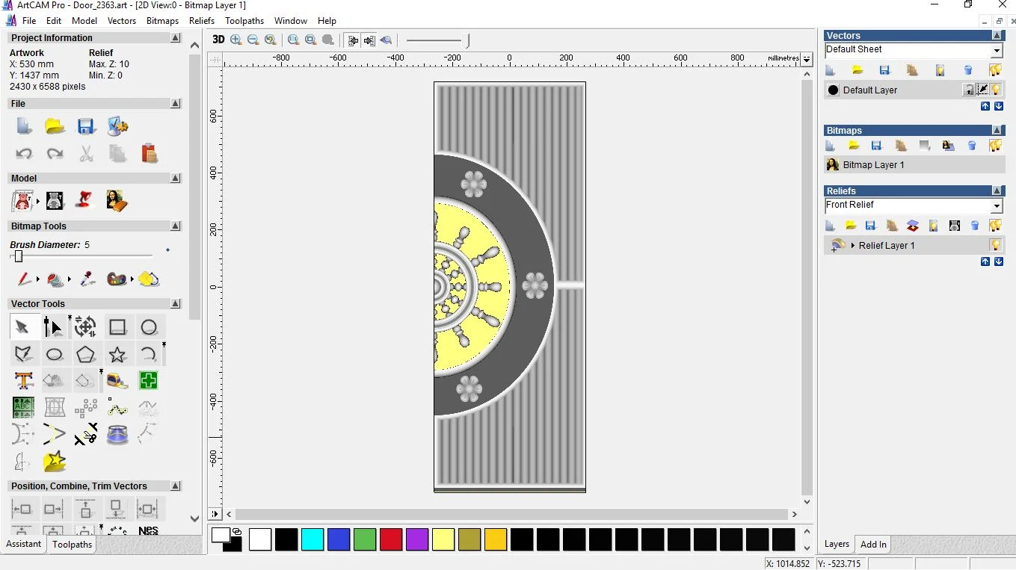1016x570 pixels.
Task: Click the Undo arrow icon
Action: click(x=24, y=154)
